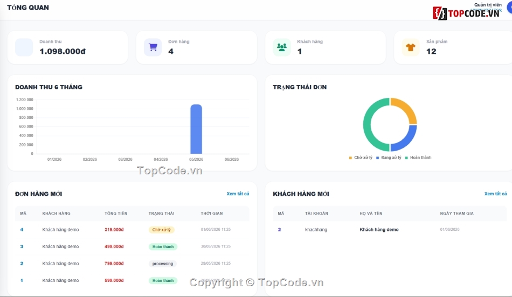The width and height of the screenshot is (512, 297).
Task: Click the Hoàn thành badge on the 499.000đ order
Action: tap(163, 247)
